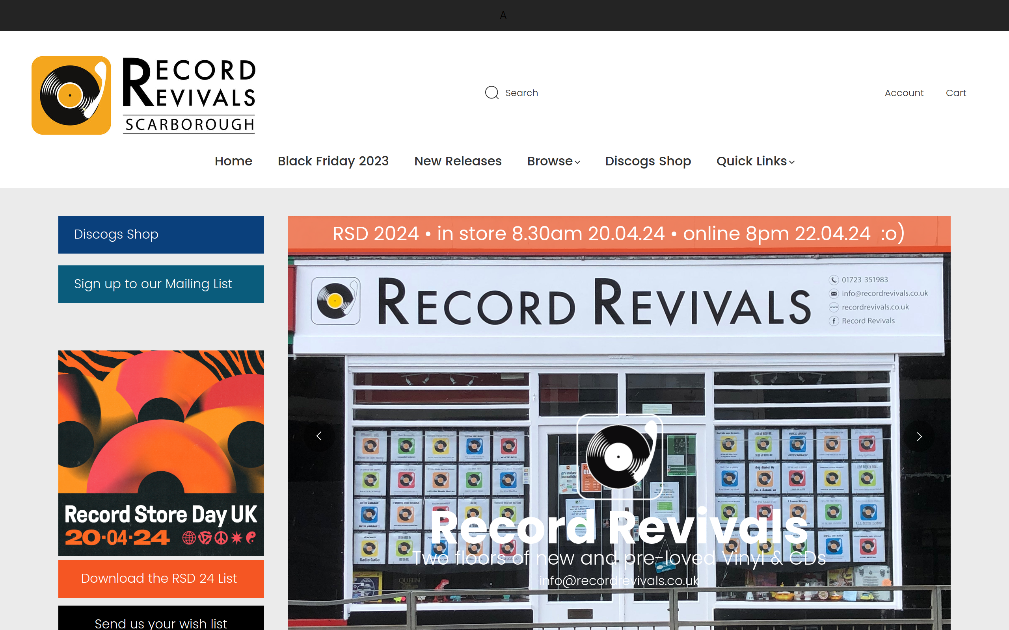Image resolution: width=1009 pixels, height=630 pixels.
Task: Click the Download the RSD 24 List button
Action: tap(160, 578)
